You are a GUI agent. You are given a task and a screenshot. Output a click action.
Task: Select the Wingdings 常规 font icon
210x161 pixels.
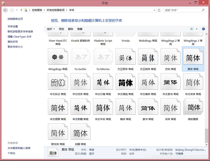58,56
